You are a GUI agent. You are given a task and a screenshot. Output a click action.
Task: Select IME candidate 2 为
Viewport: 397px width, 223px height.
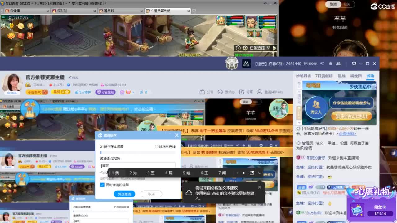click(x=133, y=173)
